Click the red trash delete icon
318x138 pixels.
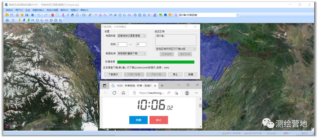pos(52,15)
